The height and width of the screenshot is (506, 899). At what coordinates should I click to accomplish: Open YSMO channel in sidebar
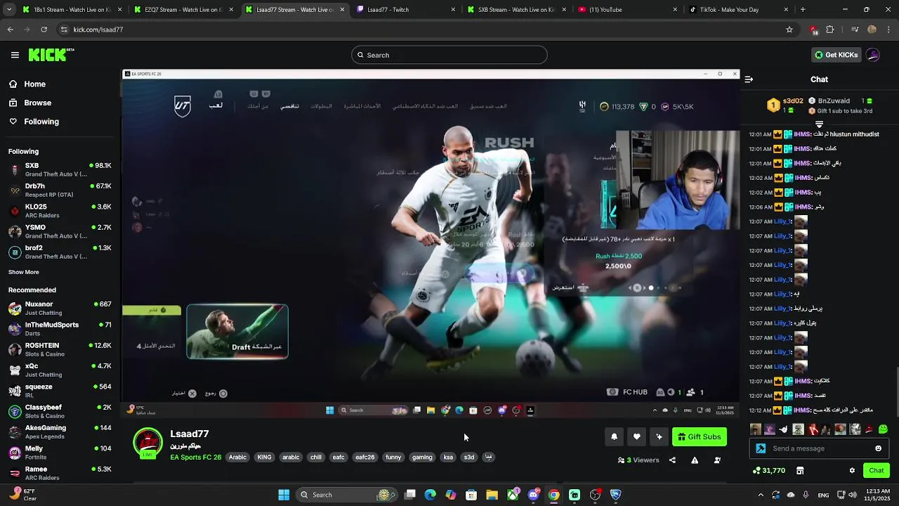pos(60,231)
